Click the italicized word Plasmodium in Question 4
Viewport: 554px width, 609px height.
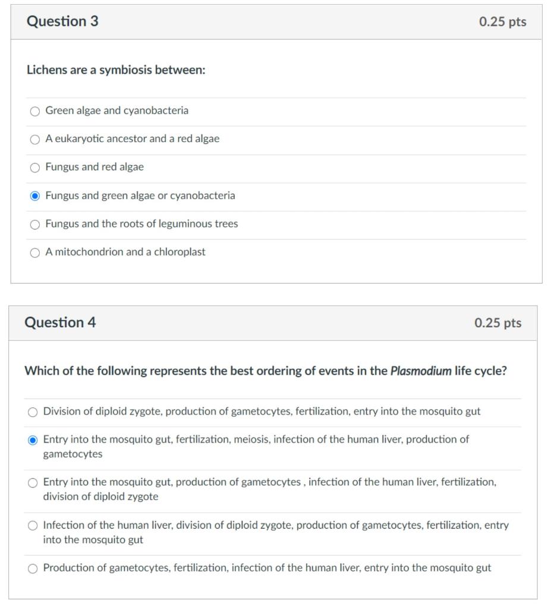pos(418,370)
